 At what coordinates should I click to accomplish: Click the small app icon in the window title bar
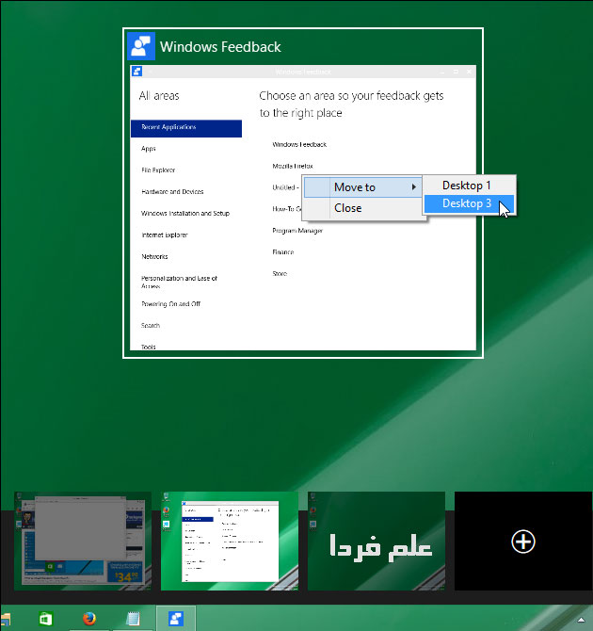(137, 71)
